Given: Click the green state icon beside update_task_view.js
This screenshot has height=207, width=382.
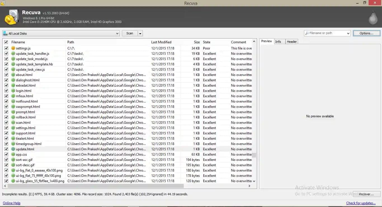Looking at the screenshot, I should coord(13,70).
